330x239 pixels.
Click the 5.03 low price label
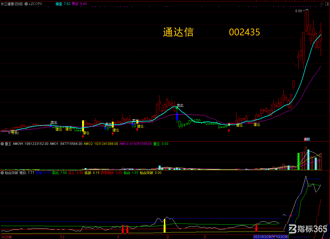pos(15,133)
